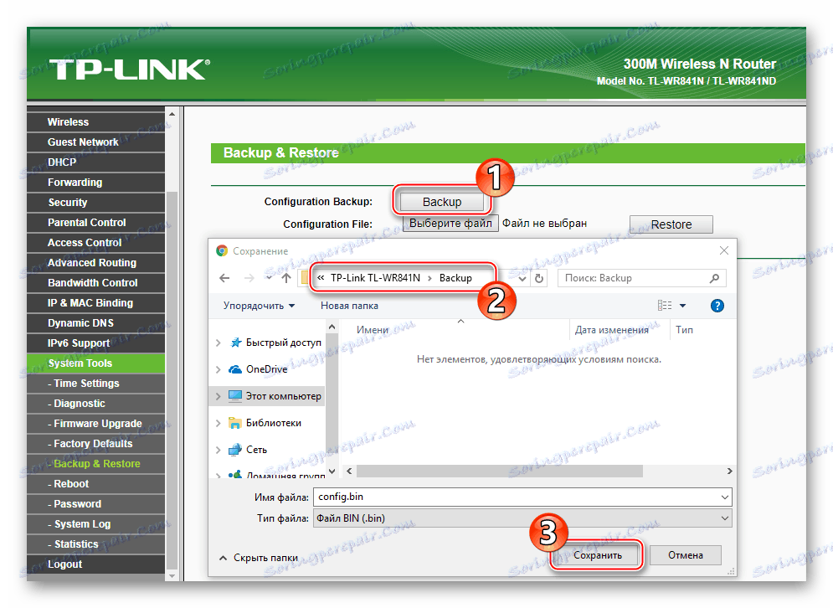Select the Libraries folder icon
833x608 pixels.
[235, 423]
